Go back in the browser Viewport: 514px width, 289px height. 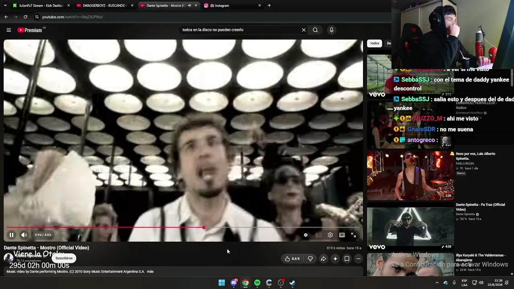6,17
